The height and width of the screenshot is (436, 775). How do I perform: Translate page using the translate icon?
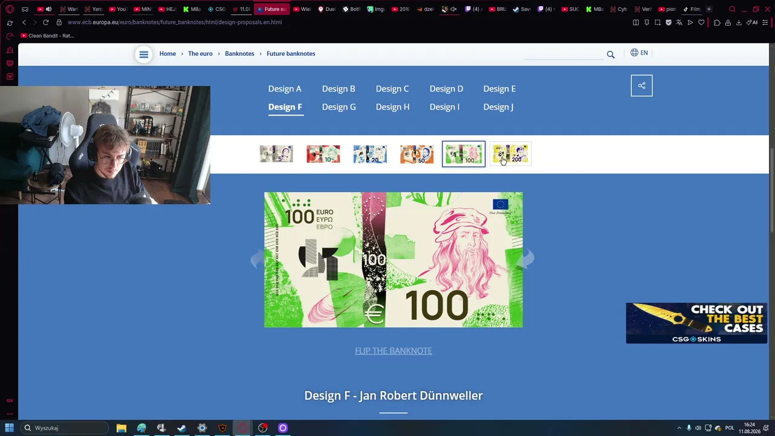pos(679,22)
